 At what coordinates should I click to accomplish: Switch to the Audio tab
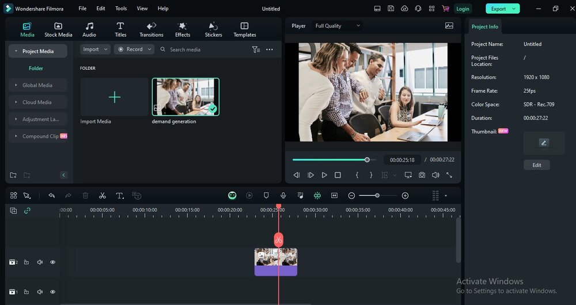pos(89,30)
